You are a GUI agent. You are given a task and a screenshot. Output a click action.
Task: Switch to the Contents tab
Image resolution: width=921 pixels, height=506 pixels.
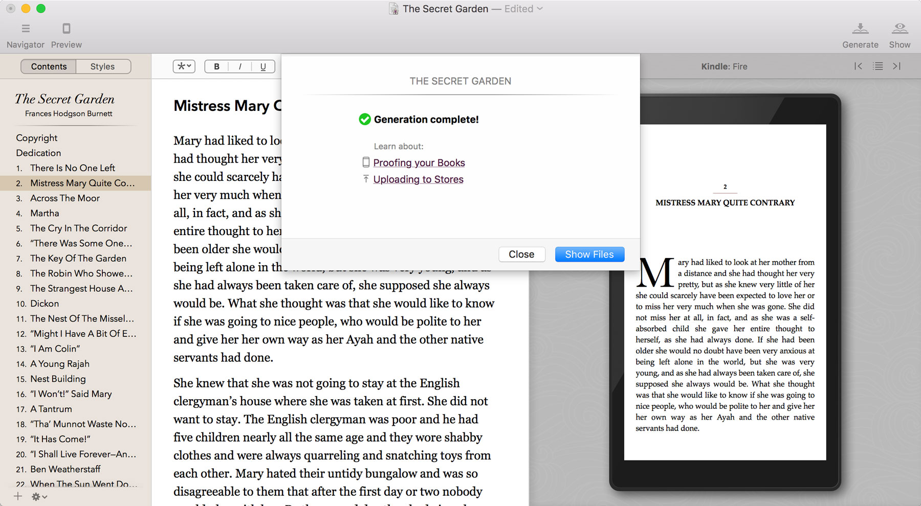click(49, 66)
